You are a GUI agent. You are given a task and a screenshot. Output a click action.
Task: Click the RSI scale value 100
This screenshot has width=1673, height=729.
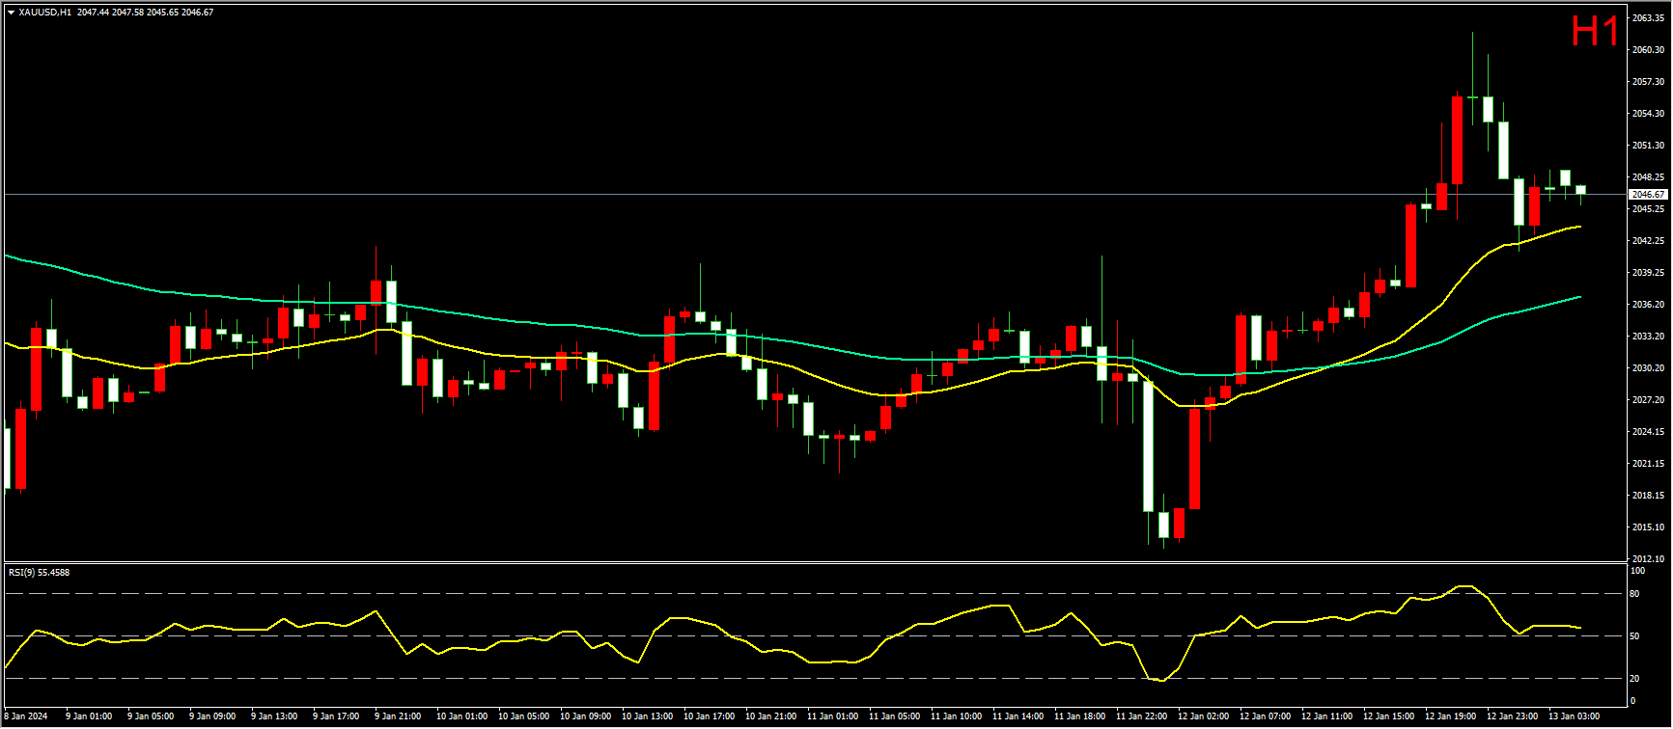1638,571
